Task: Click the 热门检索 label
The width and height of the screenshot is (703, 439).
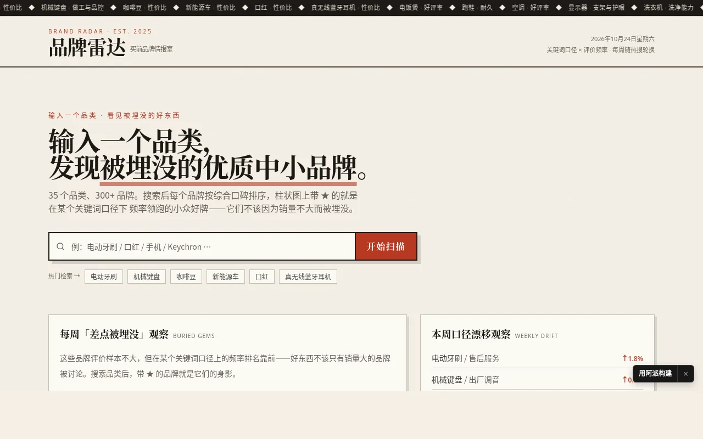Action: pos(64,276)
